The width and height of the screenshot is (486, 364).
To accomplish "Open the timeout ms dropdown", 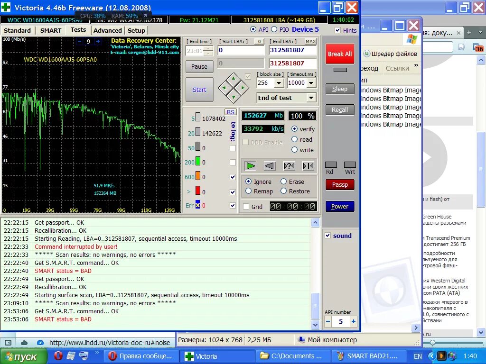I will click(311, 83).
